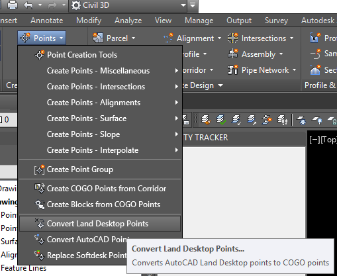Image resolution: width=337 pixels, height=276 pixels.
Task: Choose Create COGO Points from Corridor
Action: coord(100,189)
